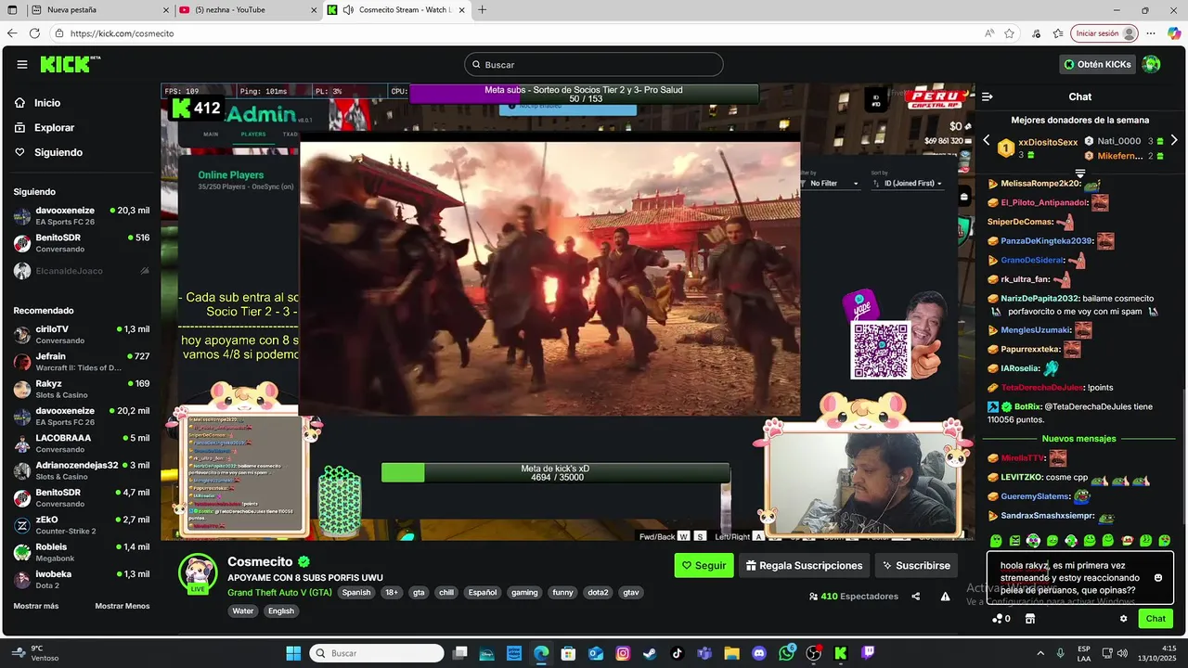
Task: Open the chat shop icon
Action: point(1029,619)
